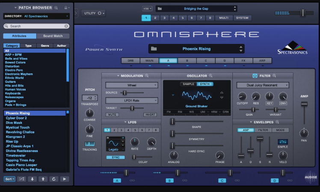This screenshot has width=320, height=192.
Task: Open the Sort dropdown
Action: (x=9, y=179)
